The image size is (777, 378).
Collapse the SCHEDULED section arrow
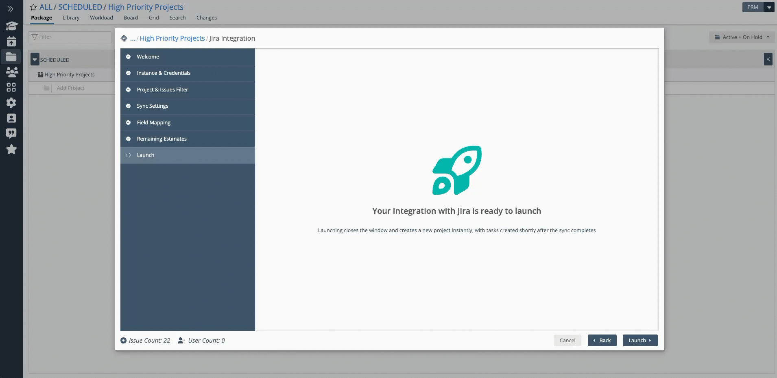(x=35, y=60)
